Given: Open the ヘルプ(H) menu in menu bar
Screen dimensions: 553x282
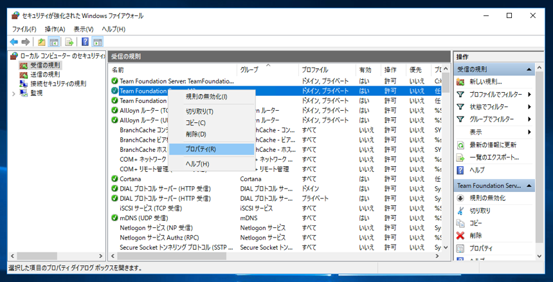Looking at the screenshot, I should [x=114, y=29].
